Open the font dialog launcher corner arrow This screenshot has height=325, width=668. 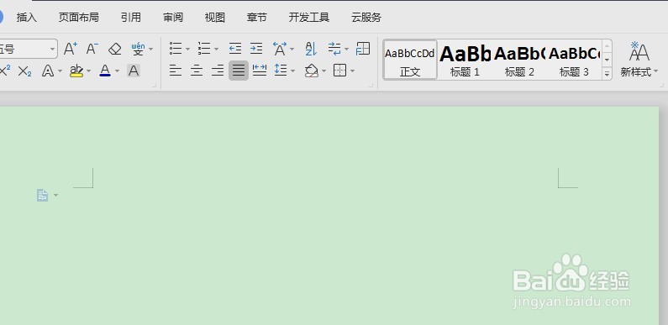point(154,86)
